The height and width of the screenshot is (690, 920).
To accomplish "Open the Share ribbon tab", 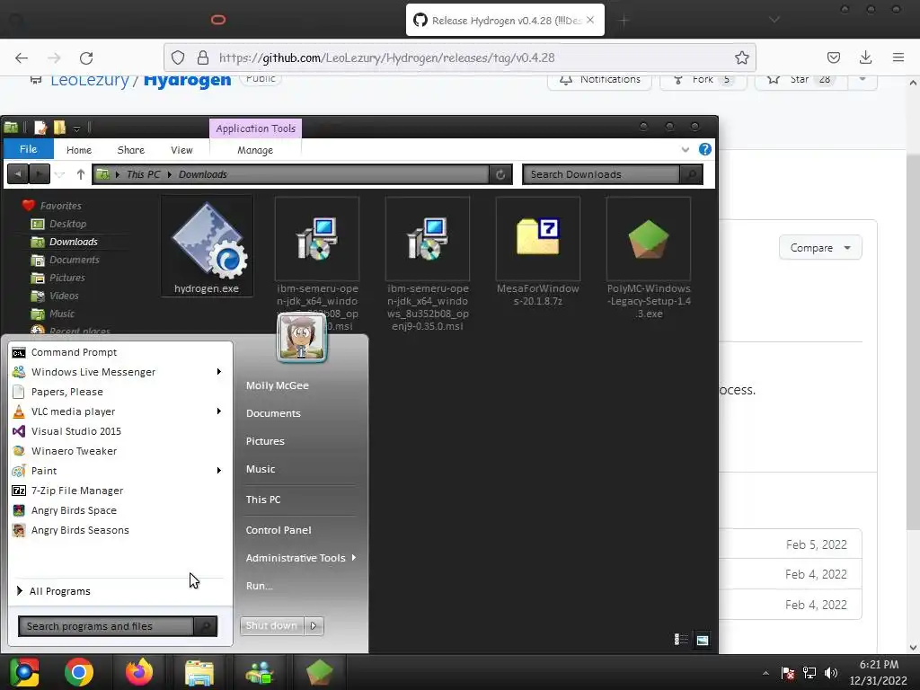I will [x=131, y=150].
